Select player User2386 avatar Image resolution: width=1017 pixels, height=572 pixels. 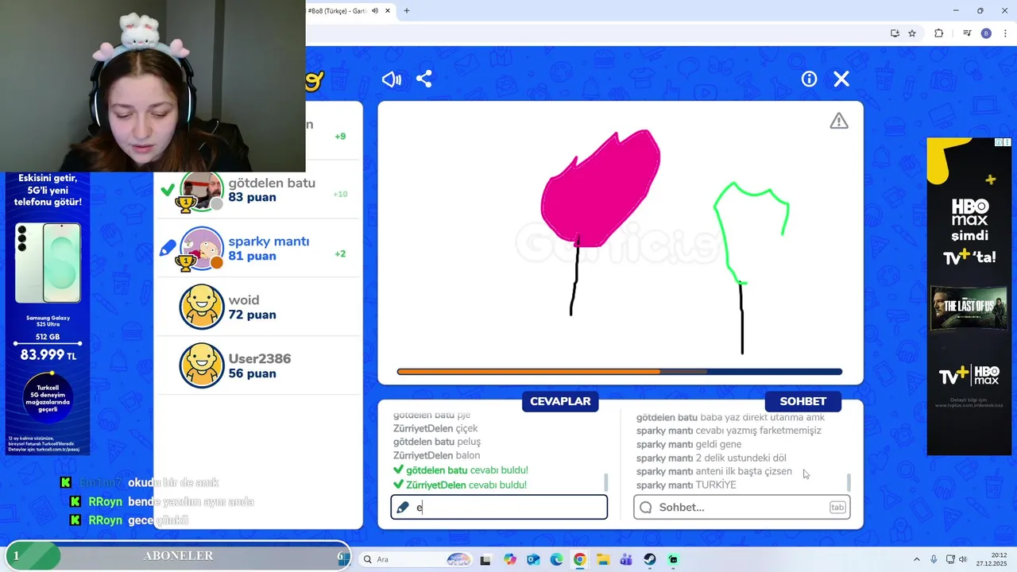point(202,365)
